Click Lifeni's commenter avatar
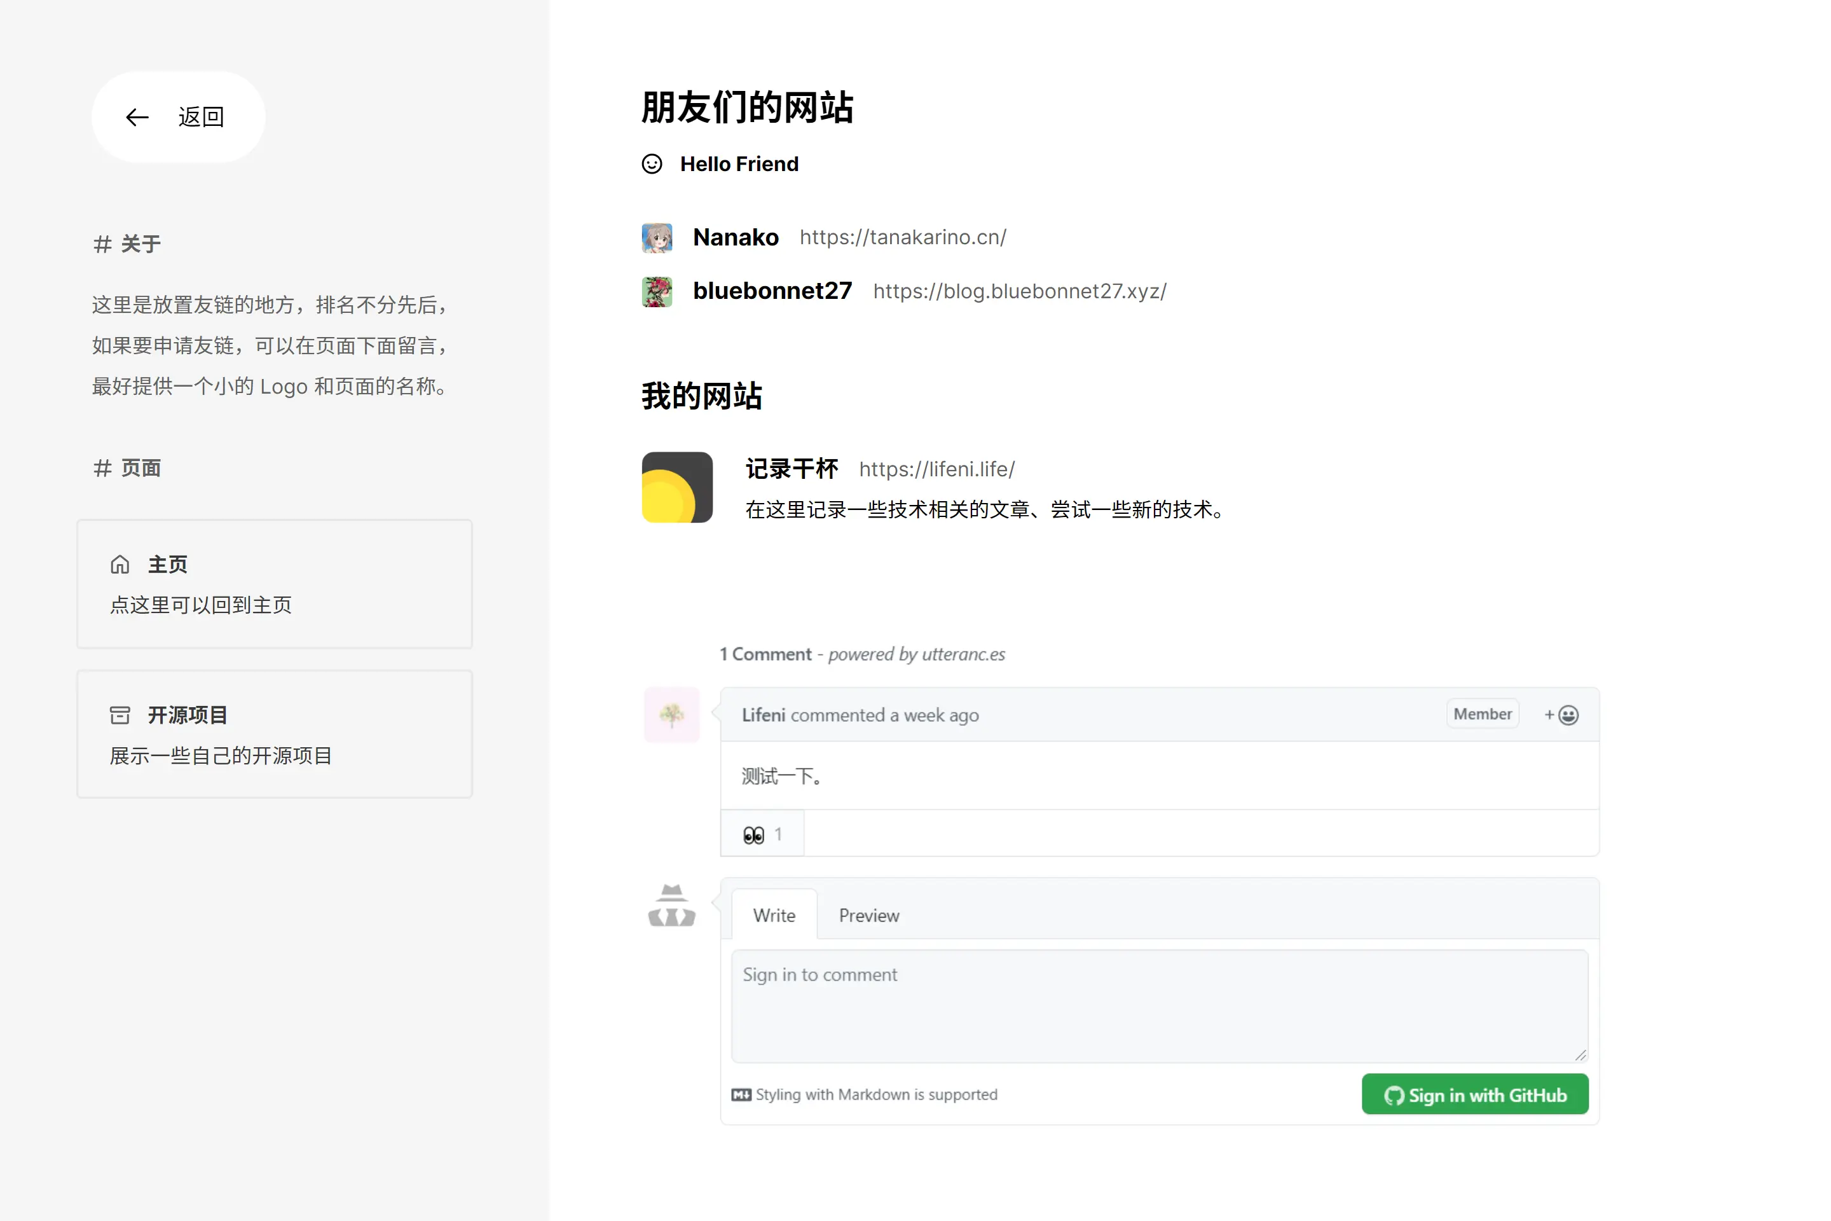 pyautogui.click(x=671, y=715)
